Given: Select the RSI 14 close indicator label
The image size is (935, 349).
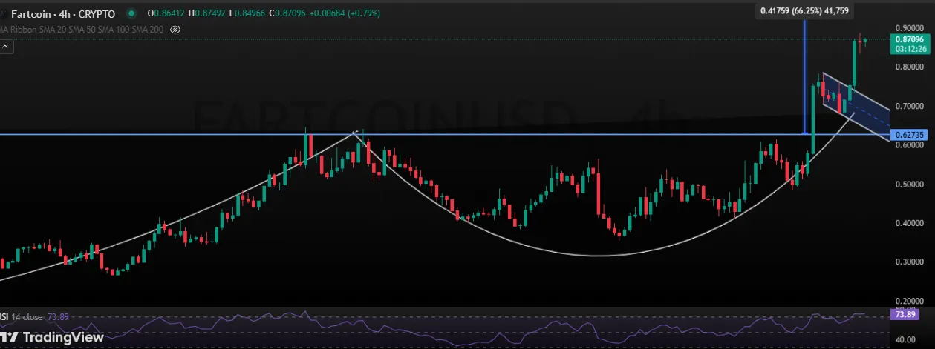Looking at the screenshot, I should (x=22, y=317).
